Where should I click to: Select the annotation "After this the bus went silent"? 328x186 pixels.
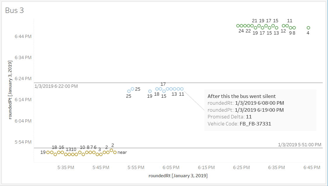point(241,96)
